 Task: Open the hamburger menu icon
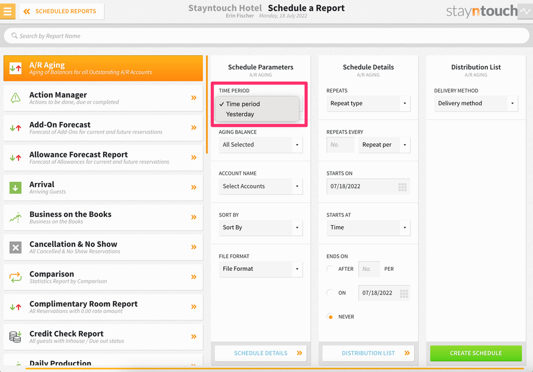8,11
